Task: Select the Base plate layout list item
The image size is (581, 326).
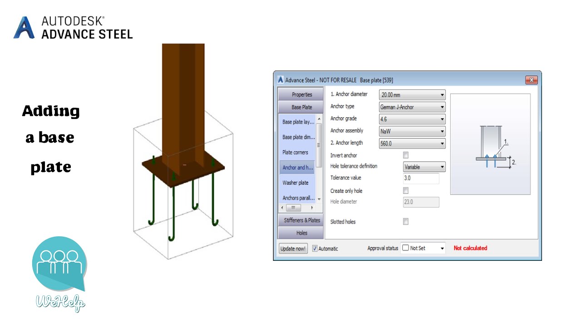Action: [x=297, y=122]
